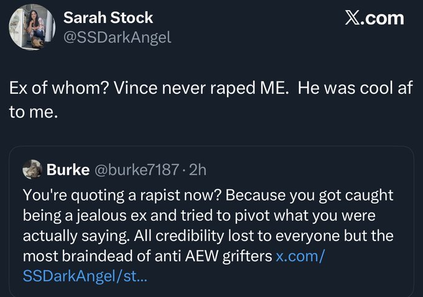423x297 pixels.
Task: Click the @SSDarkAngel handle
Action: pos(117,38)
